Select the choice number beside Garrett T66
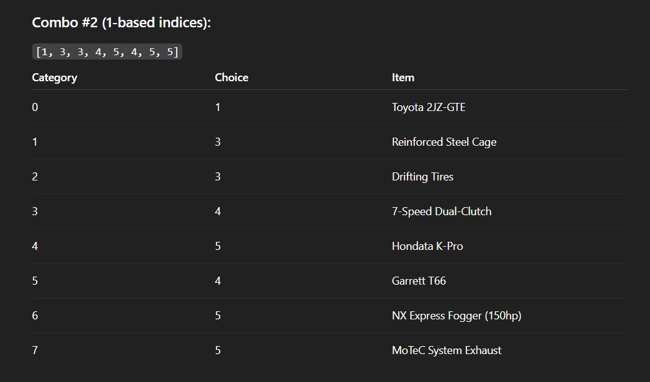650x382 pixels. (218, 281)
